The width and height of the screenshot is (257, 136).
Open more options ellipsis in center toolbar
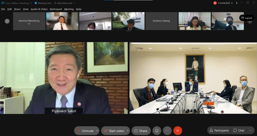(167, 131)
